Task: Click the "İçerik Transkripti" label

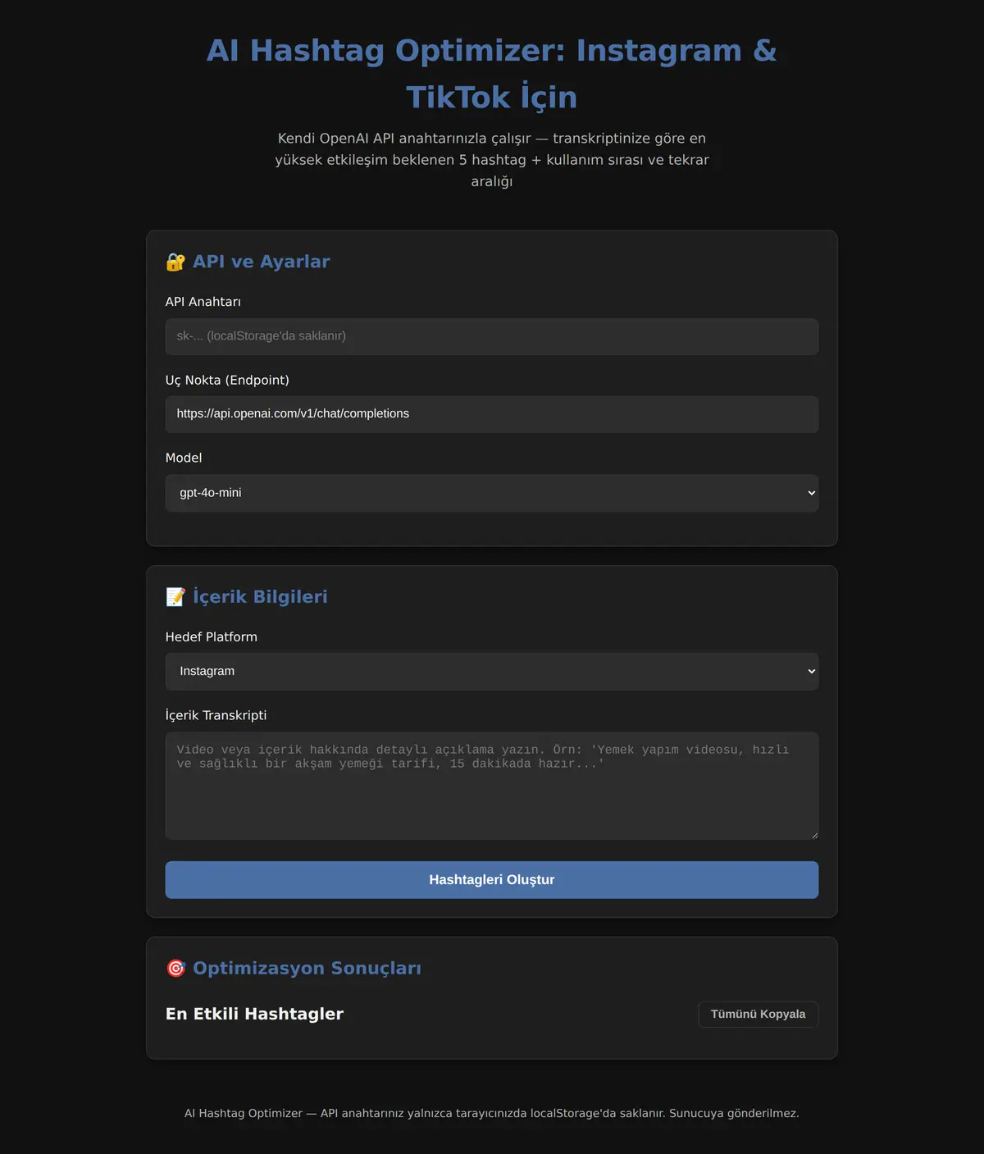Action: click(x=216, y=715)
